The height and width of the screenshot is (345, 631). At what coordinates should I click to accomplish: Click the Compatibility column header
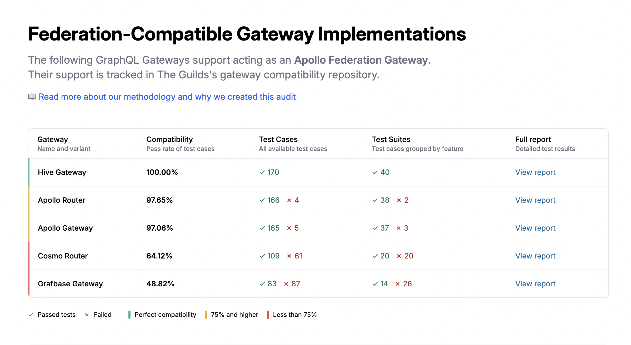coord(169,139)
